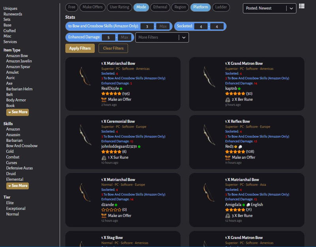Click RealDizzle online status dot
This screenshot has width=316, height=247.
point(121,89)
